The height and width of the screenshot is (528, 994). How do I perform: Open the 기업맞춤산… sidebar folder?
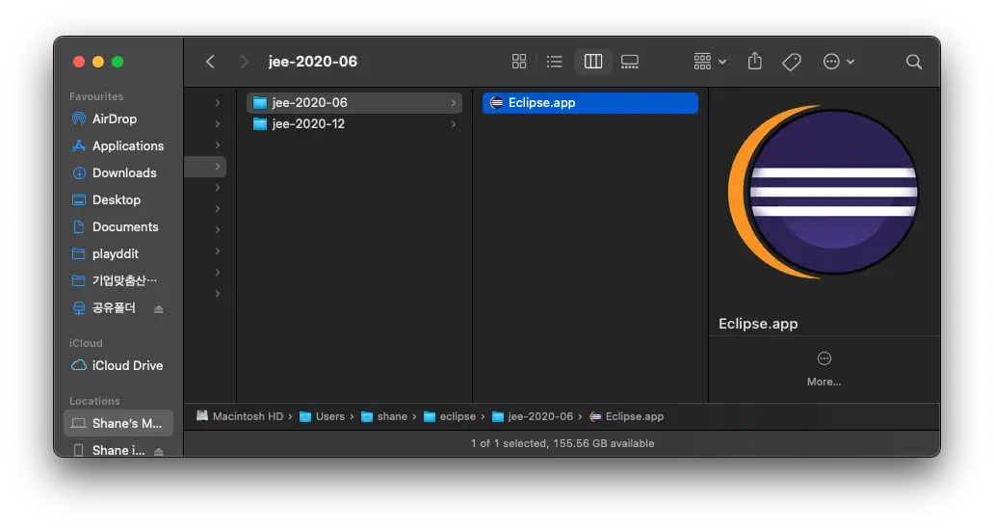tap(118, 280)
